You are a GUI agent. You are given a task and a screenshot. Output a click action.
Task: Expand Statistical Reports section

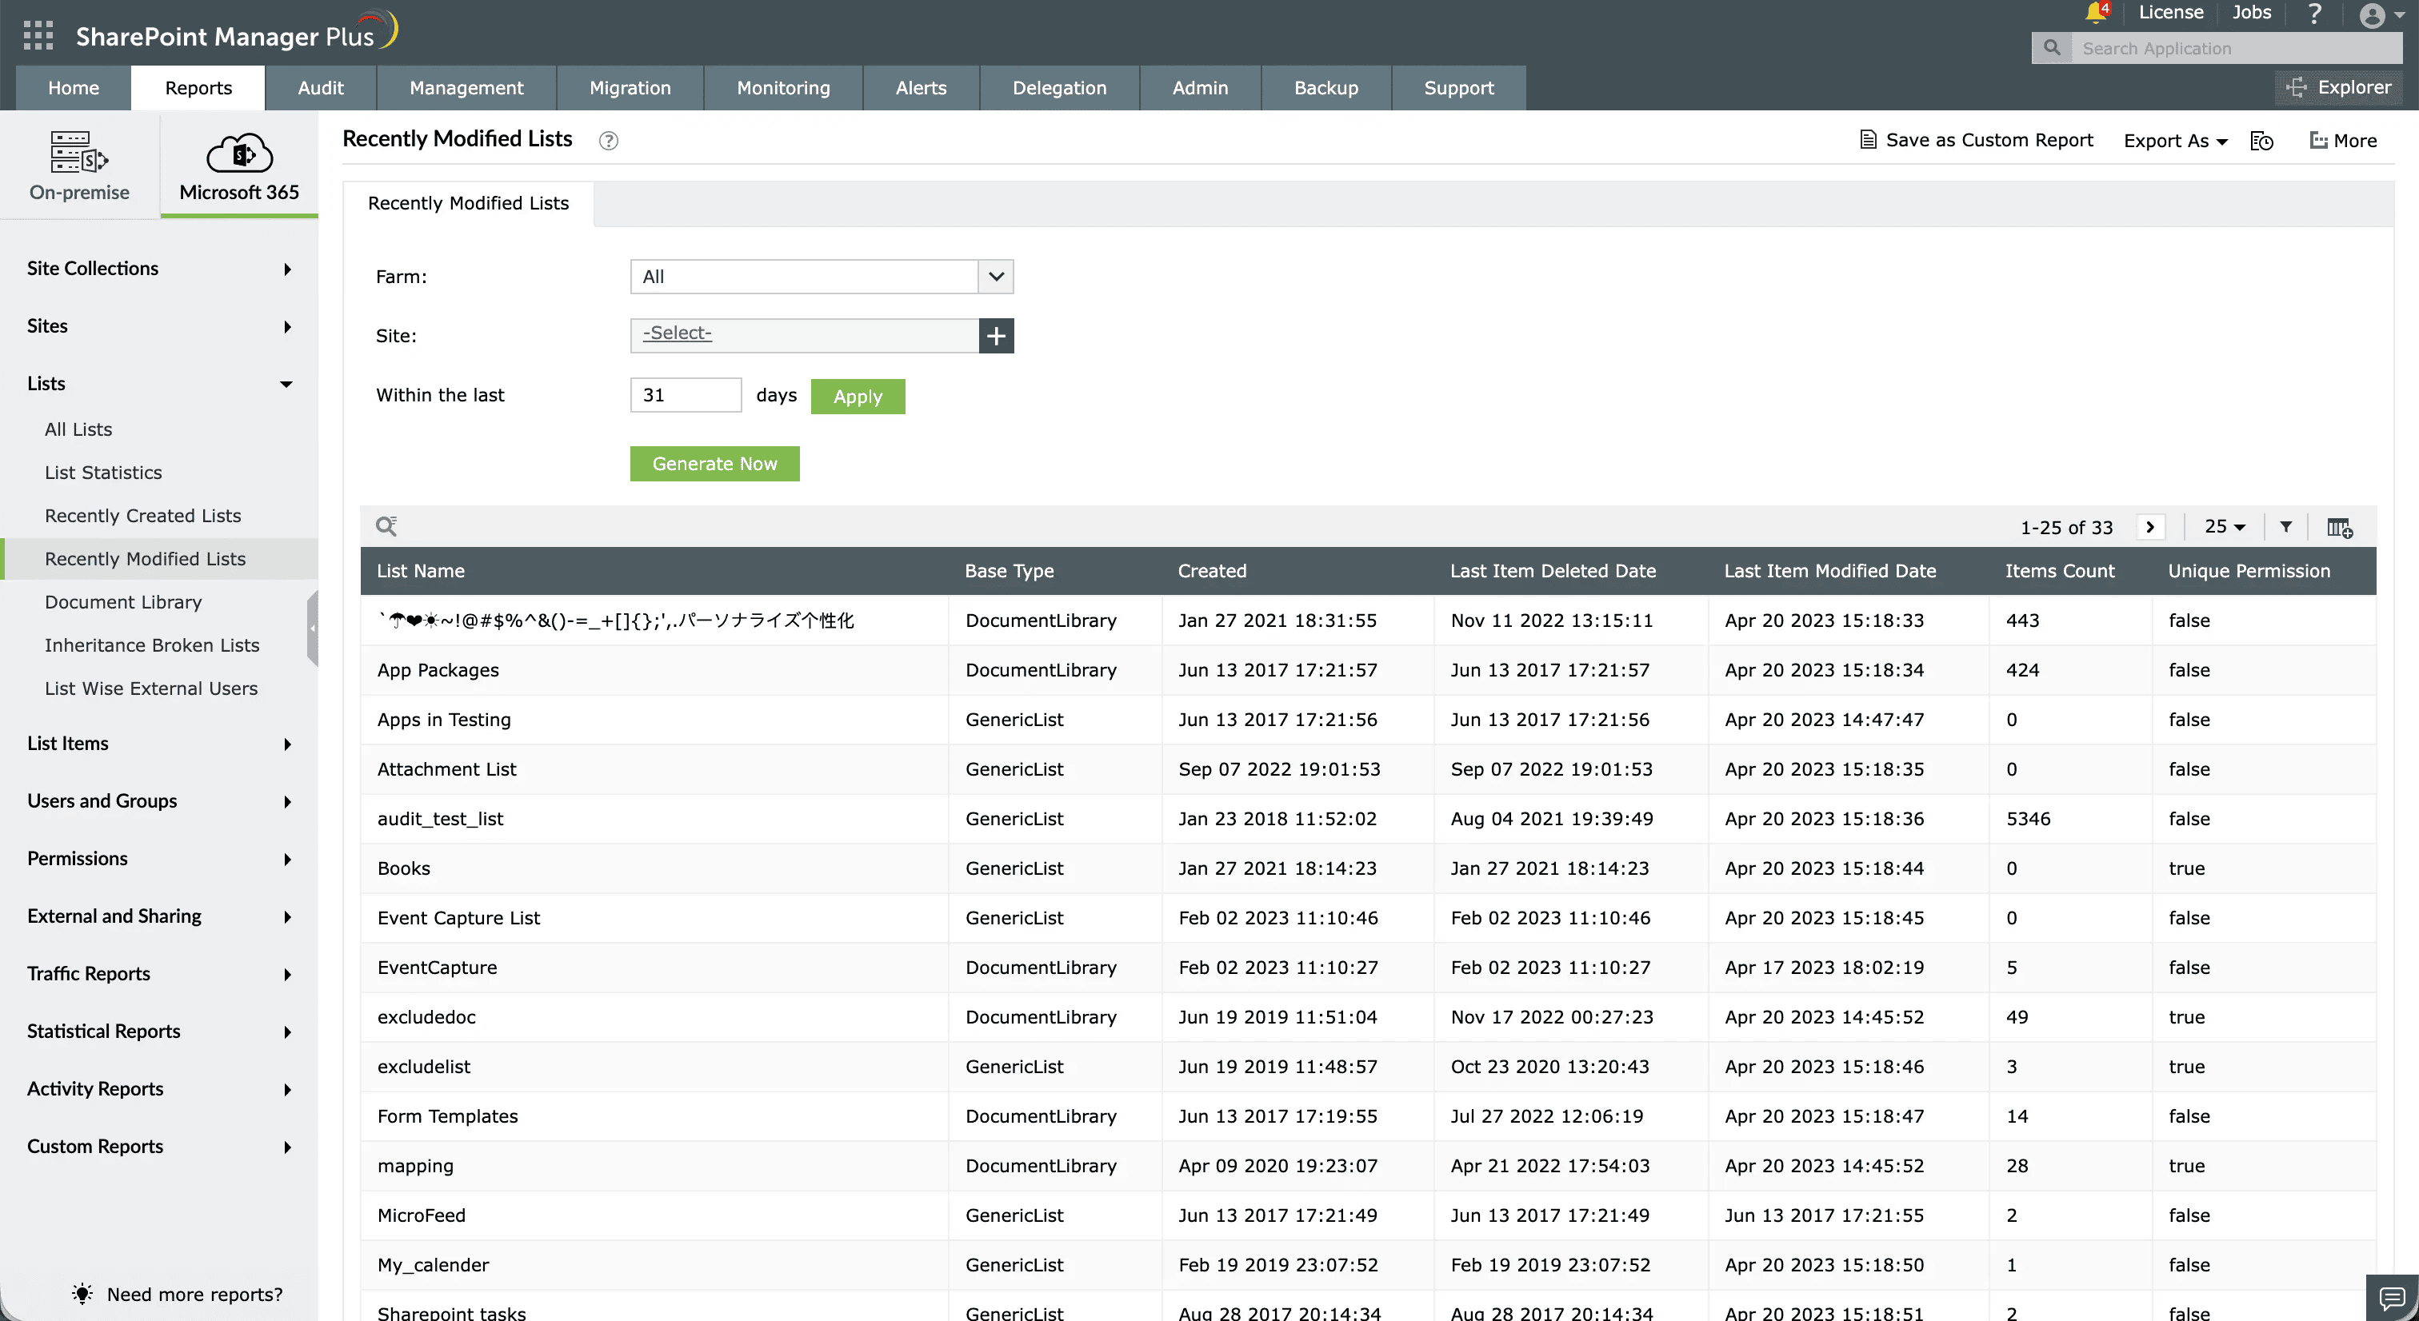point(158,1031)
